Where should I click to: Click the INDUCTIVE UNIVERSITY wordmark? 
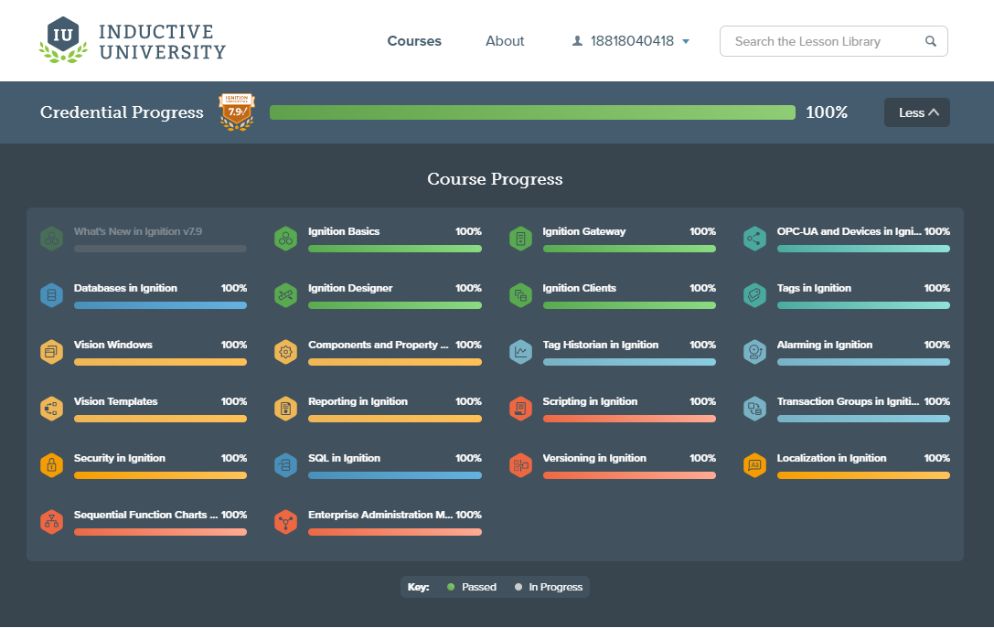pos(162,42)
